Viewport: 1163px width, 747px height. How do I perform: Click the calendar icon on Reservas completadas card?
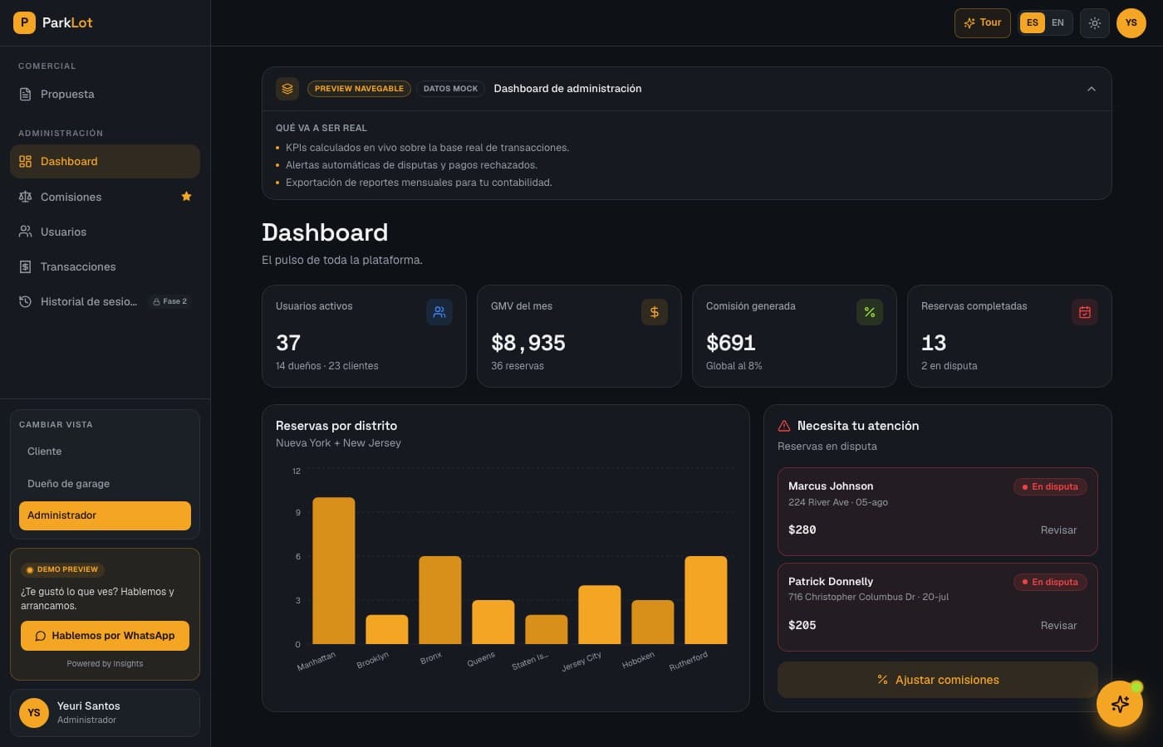[1085, 312]
